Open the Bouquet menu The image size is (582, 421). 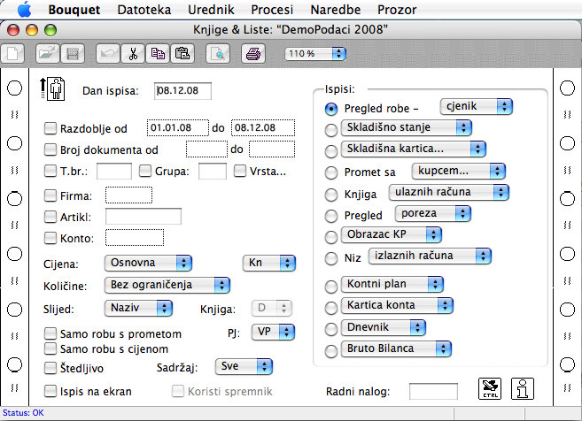pyautogui.click(x=74, y=10)
